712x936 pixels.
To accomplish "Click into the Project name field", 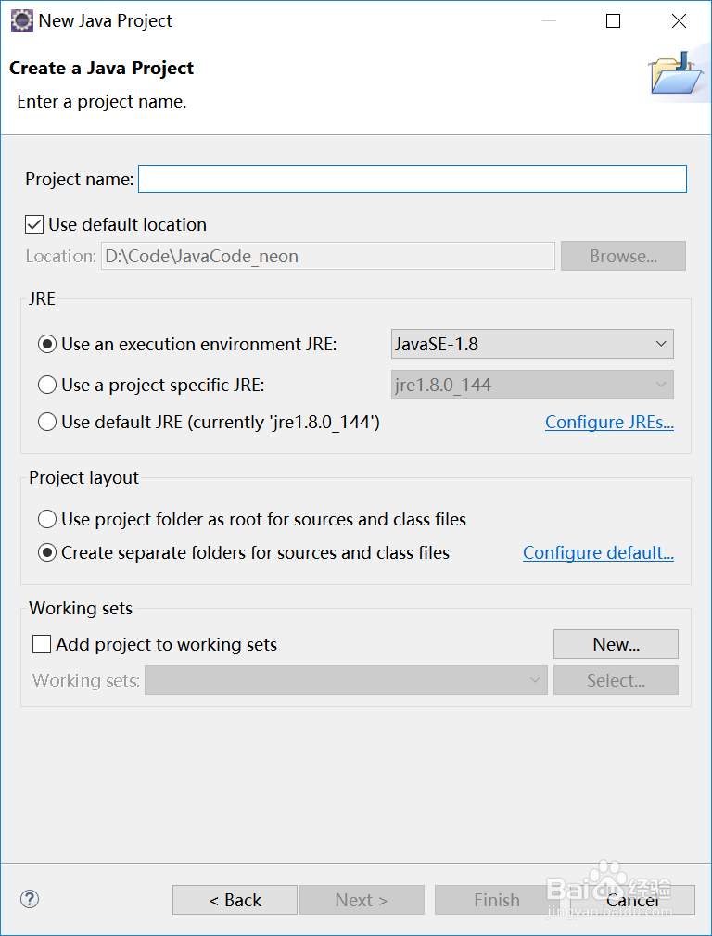I will coord(412,179).
